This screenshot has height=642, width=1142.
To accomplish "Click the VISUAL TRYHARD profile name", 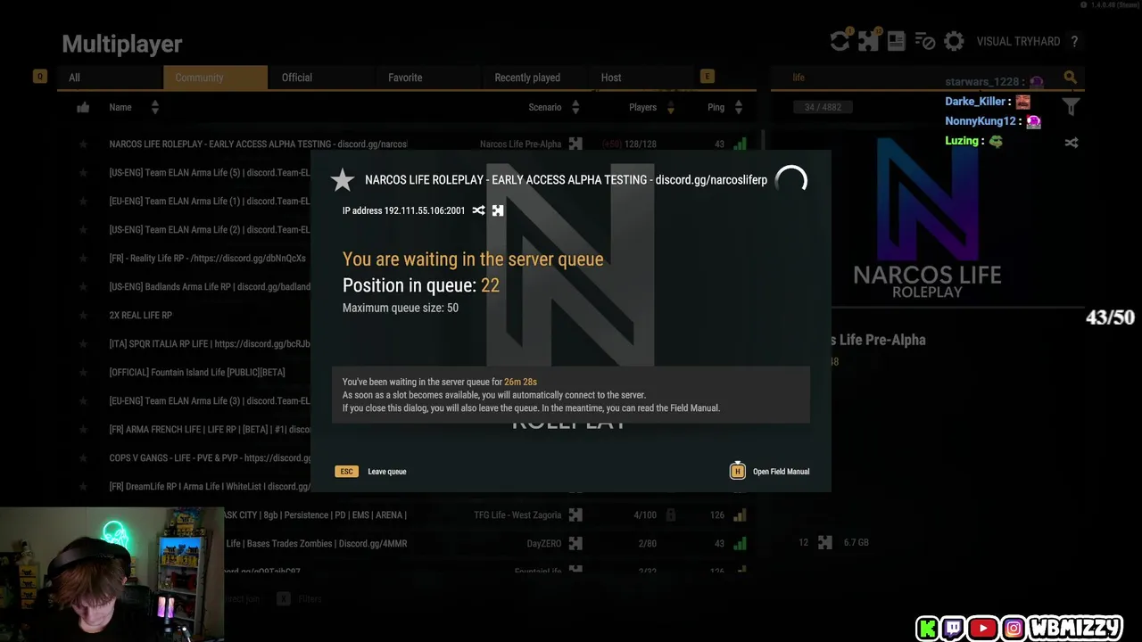I will (1018, 41).
